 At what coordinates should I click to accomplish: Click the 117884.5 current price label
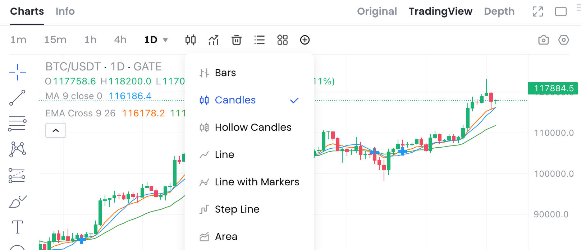click(x=553, y=88)
